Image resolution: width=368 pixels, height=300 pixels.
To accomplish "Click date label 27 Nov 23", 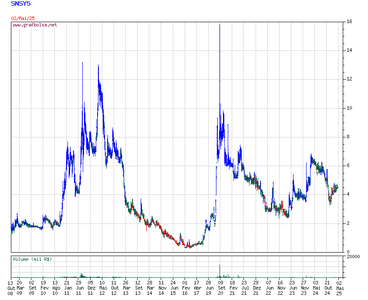I will tap(304, 288).
